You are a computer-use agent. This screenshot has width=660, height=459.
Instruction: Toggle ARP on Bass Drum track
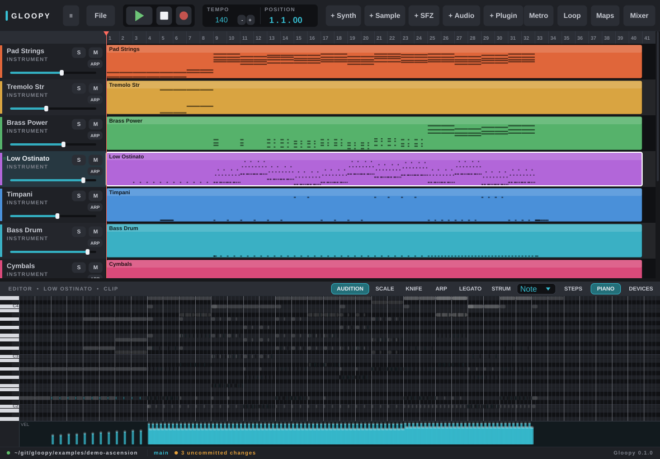[95, 243]
